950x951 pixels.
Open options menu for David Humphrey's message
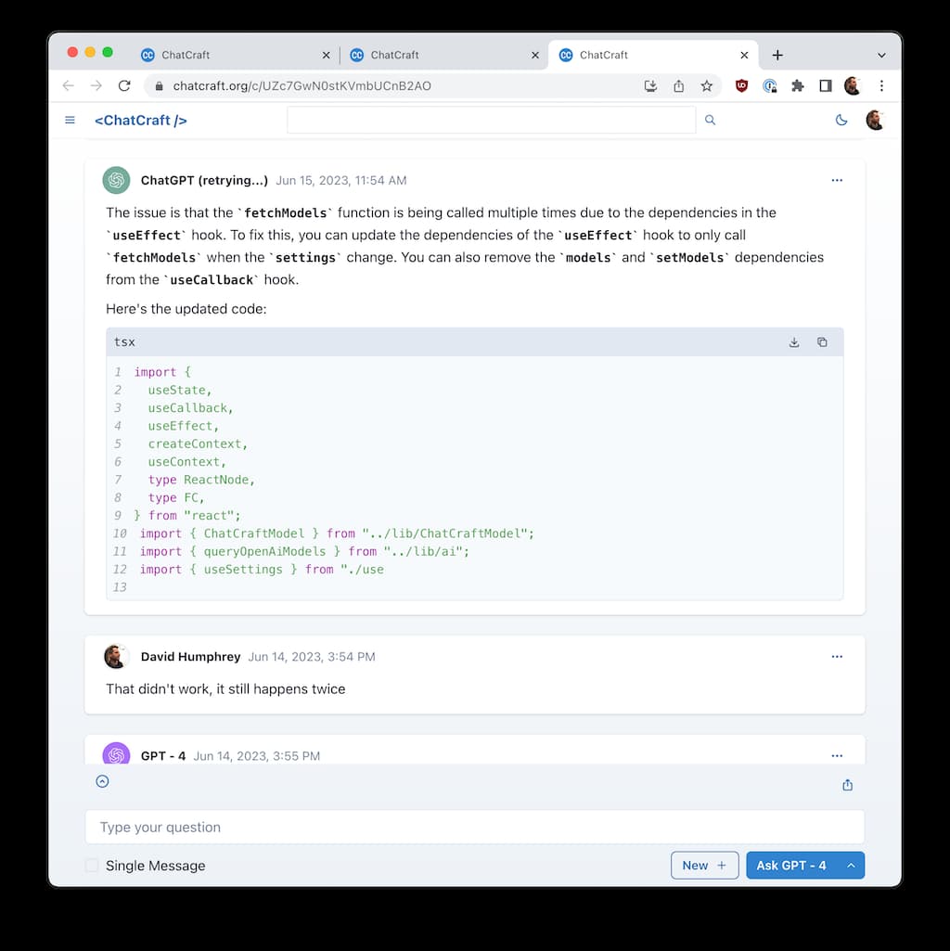837,656
